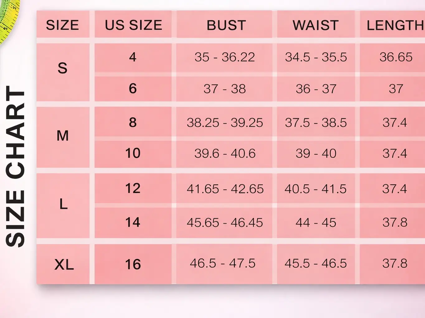The width and height of the screenshot is (425, 318).
Task: Select the SIZE column header
Action: [63, 25]
